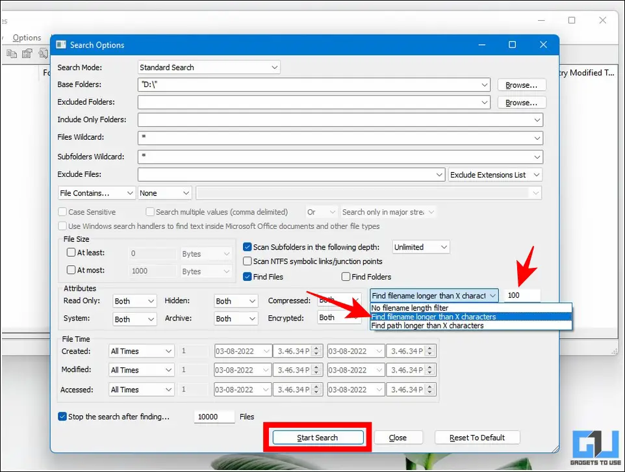Enable the Find Folders checkbox
The image size is (625, 472).
(346, 276)
